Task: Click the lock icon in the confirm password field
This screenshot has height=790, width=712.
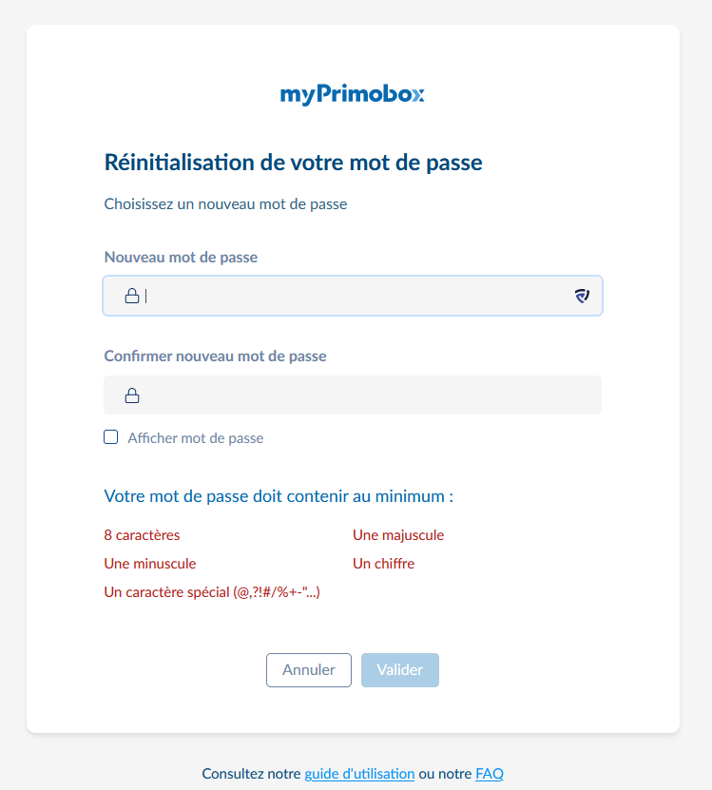Action: click(x=132, y=395)
